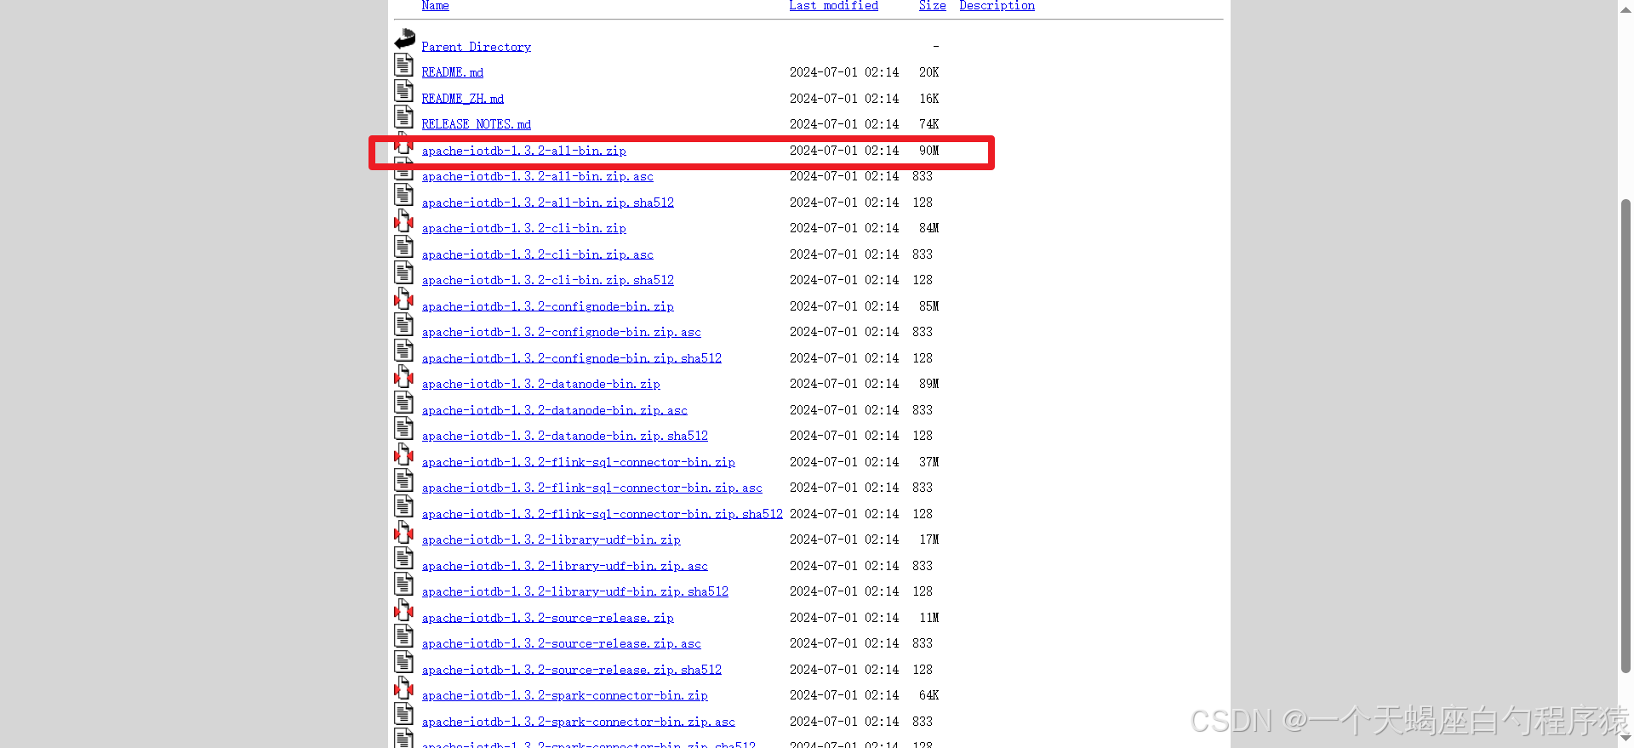Click the file icon beside RELEASE_NOTES.md
The image size is (1634, 748).
(x=403, y=117)
